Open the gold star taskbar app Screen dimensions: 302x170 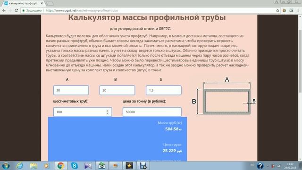[129, 166]
